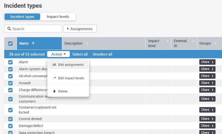Click the Client 1 badge in the Alarm row

coord(207,62)
